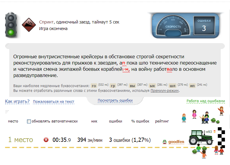This screenshot has width=230, height=165.
Task: Click the место column header
Action: [x=13, y=121]
